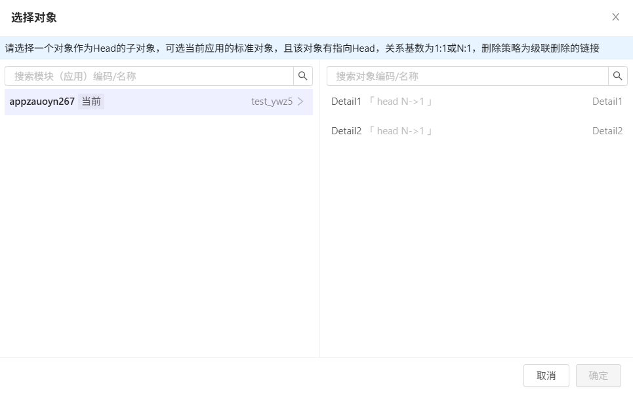Screen dimensions: 633x393
Task: Select the appzauoyn267 module name
Action: 42,102
